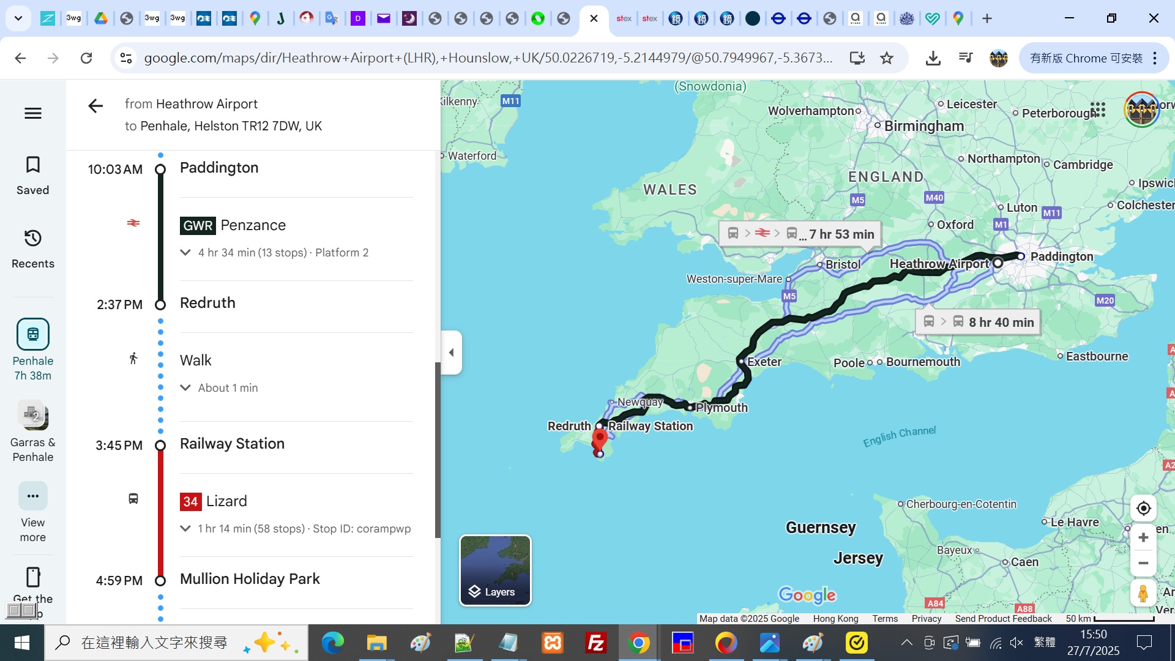
Task: Click back arrow beside route header
Action: [95, 106]
